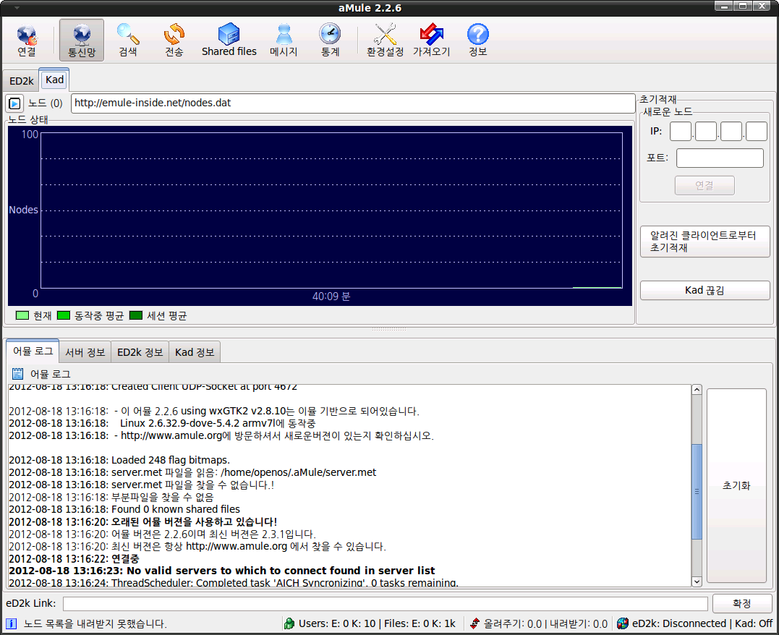The width and height of the screenshot is (779, 635).
Task: Click the 어뮬 로그 notepad icon
Action: [17, 374]
